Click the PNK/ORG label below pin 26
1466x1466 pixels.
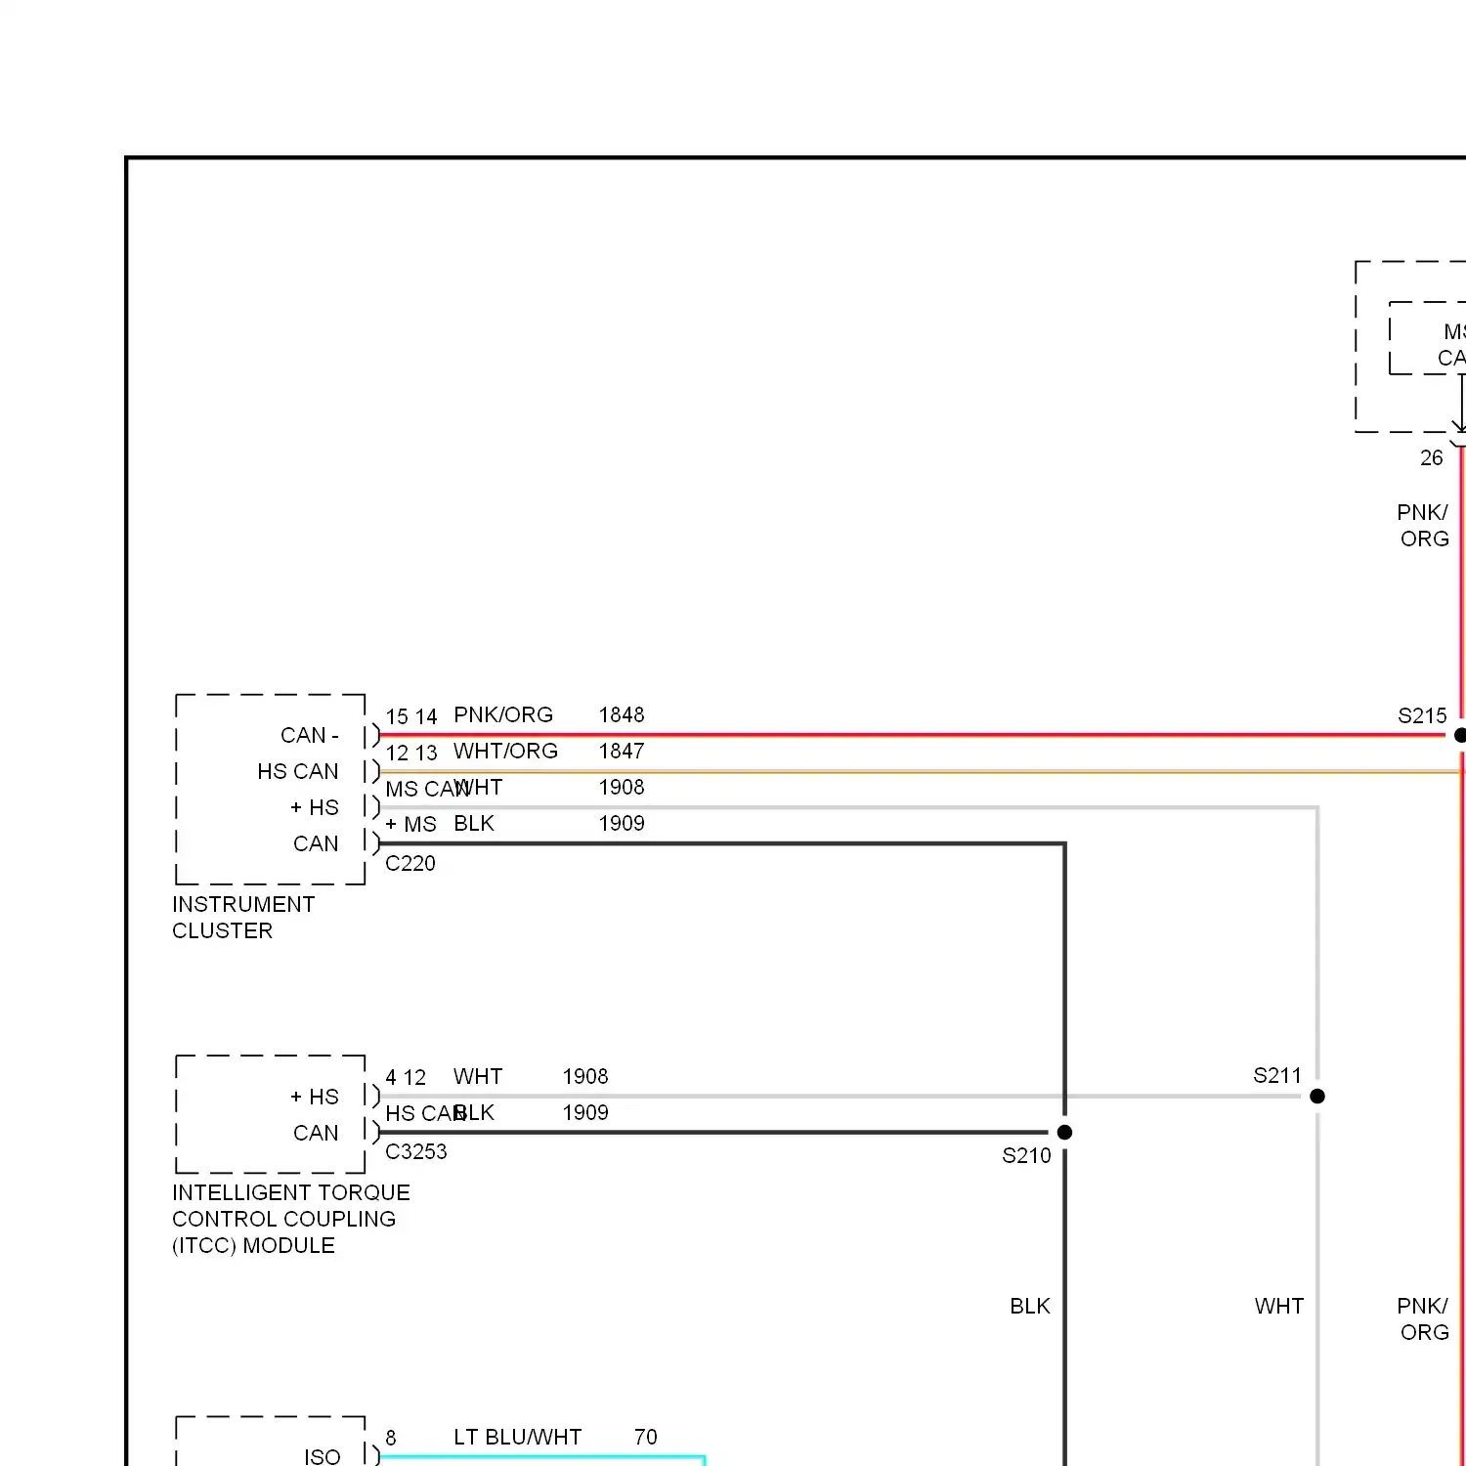coord(1423,526)
